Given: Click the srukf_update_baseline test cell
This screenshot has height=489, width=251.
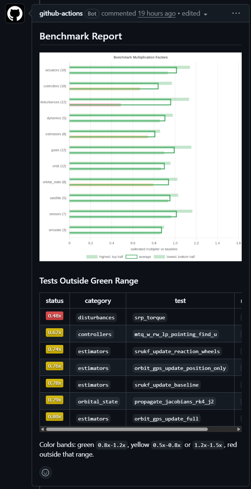Looking at the screenshot, I should (180, 384).
